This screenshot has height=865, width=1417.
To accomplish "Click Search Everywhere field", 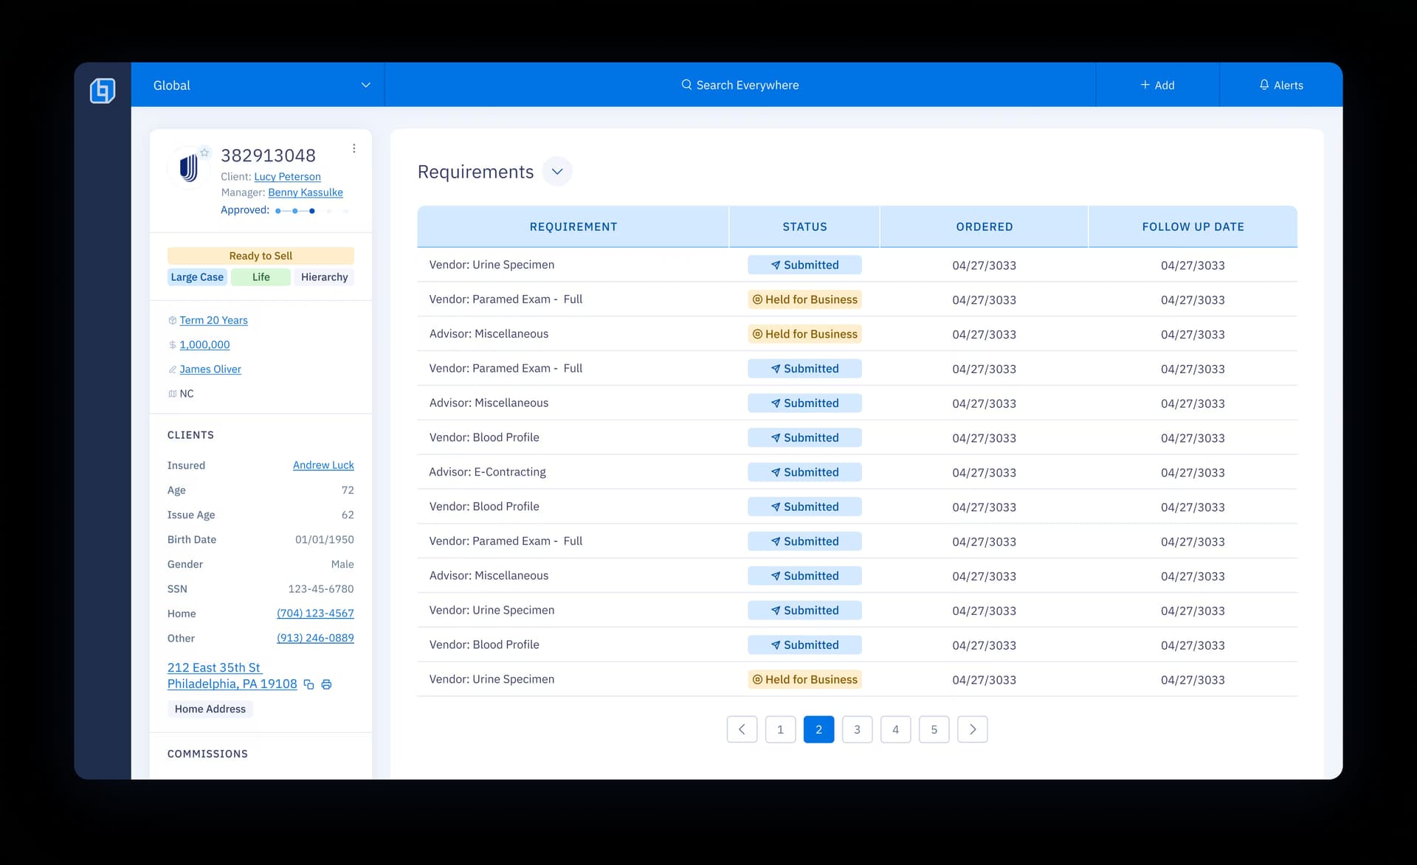I will [x=747, y=85].
